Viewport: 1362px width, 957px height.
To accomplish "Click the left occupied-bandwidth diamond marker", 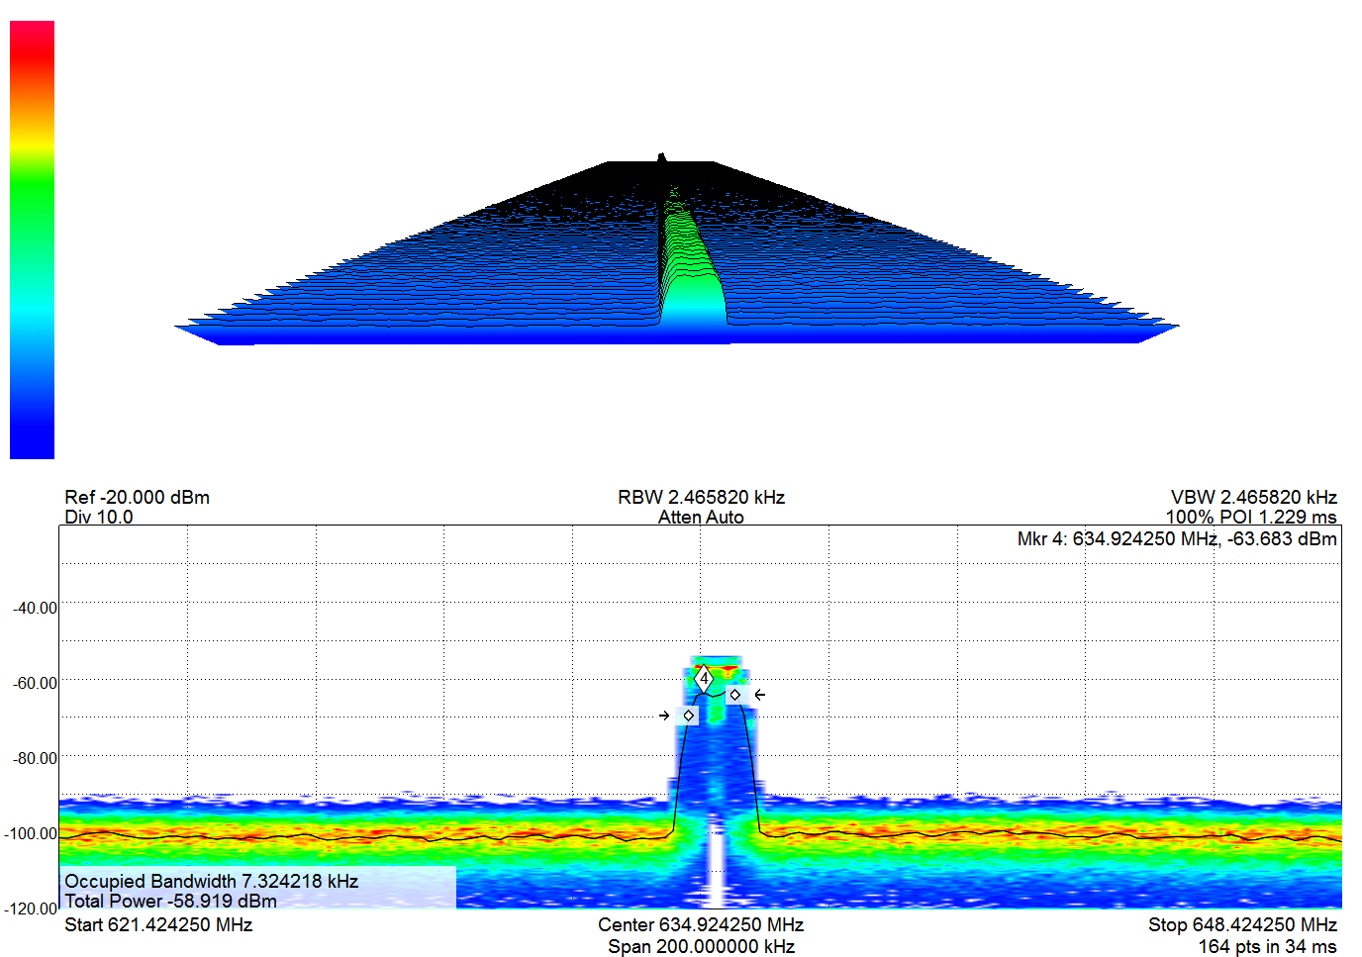I will pyautogui.click(x=689, y=716).
